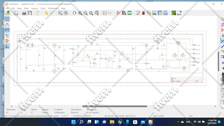
Task: Click the Generate BOM icon
Action: click(x=165, y=13)
